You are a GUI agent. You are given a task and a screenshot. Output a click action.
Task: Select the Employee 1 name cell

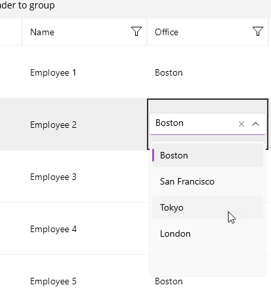pos(84,72)
